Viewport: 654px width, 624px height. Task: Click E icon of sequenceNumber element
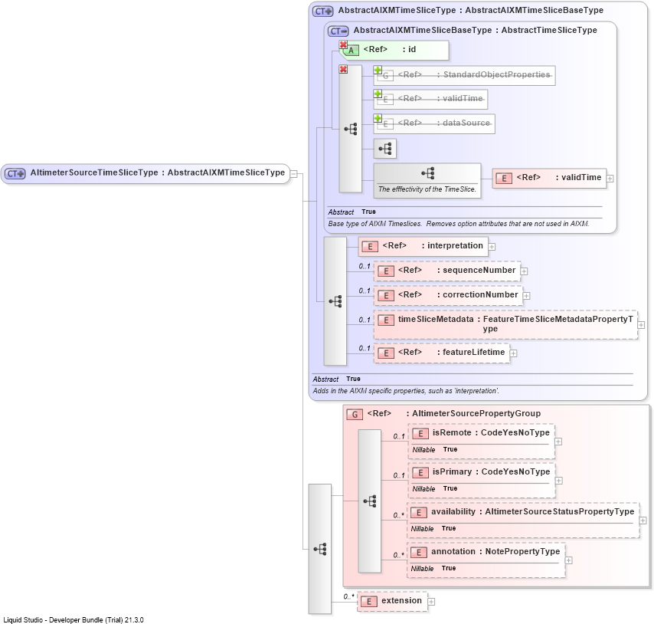pyautogui.click(x=386, y=271)
